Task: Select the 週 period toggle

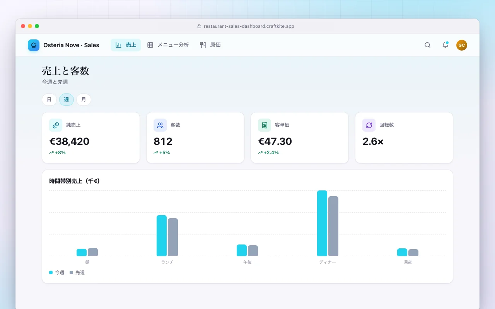Action: (x=67, y=100)
